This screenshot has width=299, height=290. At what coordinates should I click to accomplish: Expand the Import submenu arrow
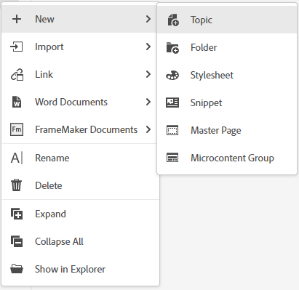pos(148,47)
